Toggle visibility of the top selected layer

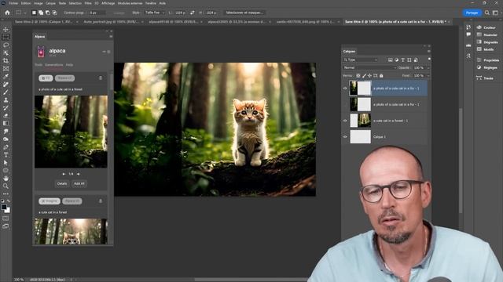coord(345,89)
